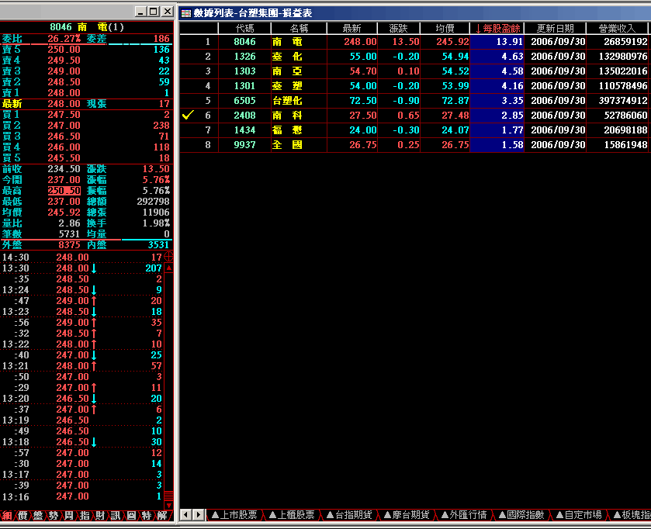The width and height of the screenshot is (651, 529).
Task: Sort by the 營業收入 column header
Action: 617,28
